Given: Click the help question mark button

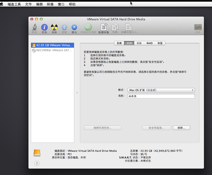Looking at the screenshot, I should 37,164.
